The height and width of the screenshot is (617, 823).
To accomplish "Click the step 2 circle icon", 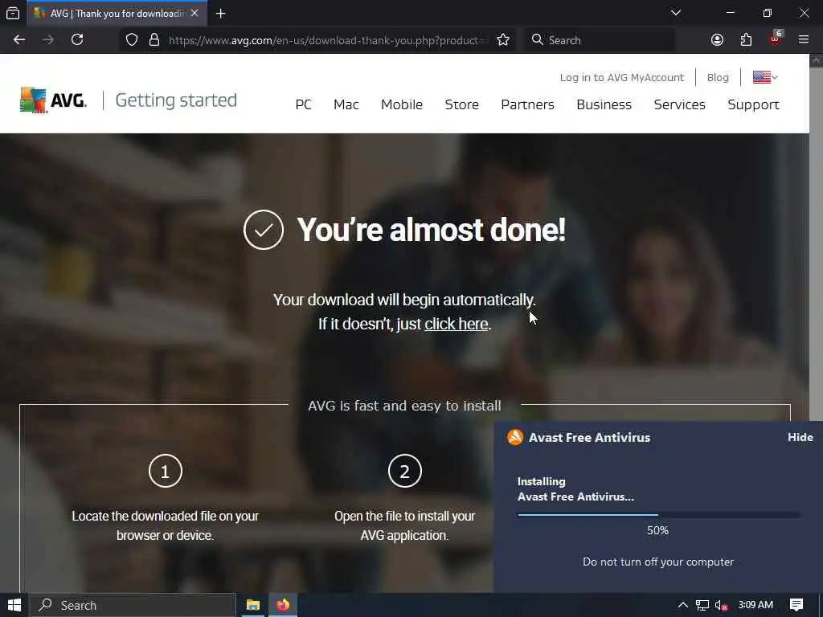I will pyautogui.click(x=405, y=471).
